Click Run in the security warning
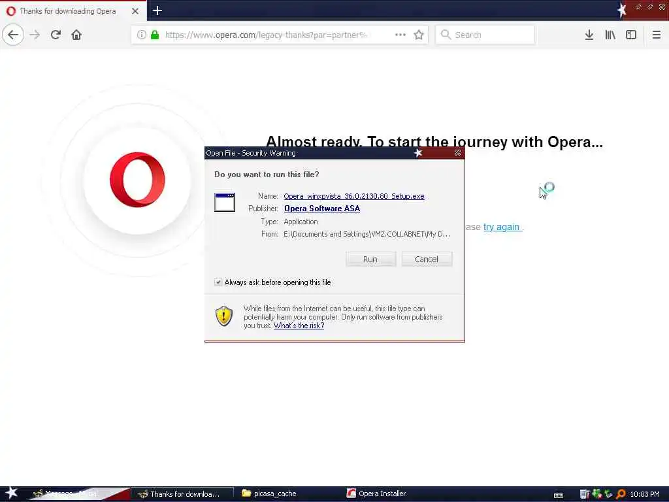Image resolution: width=669 pixels, height=502 pixels. pos(370,259)
